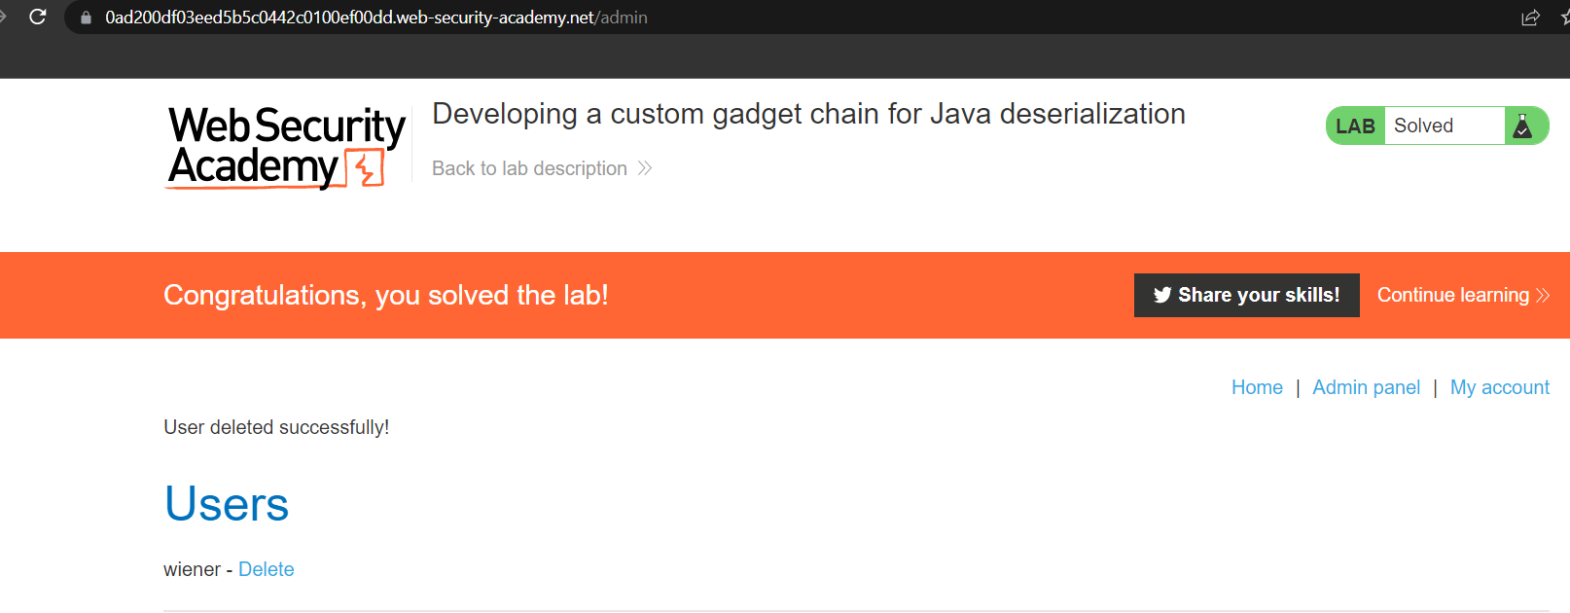
Task: Open the Admin panel
Action: [1366, 387]
